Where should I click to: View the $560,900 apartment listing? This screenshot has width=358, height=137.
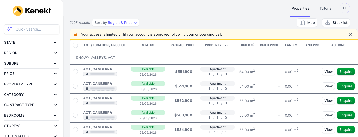click(328, 115)
